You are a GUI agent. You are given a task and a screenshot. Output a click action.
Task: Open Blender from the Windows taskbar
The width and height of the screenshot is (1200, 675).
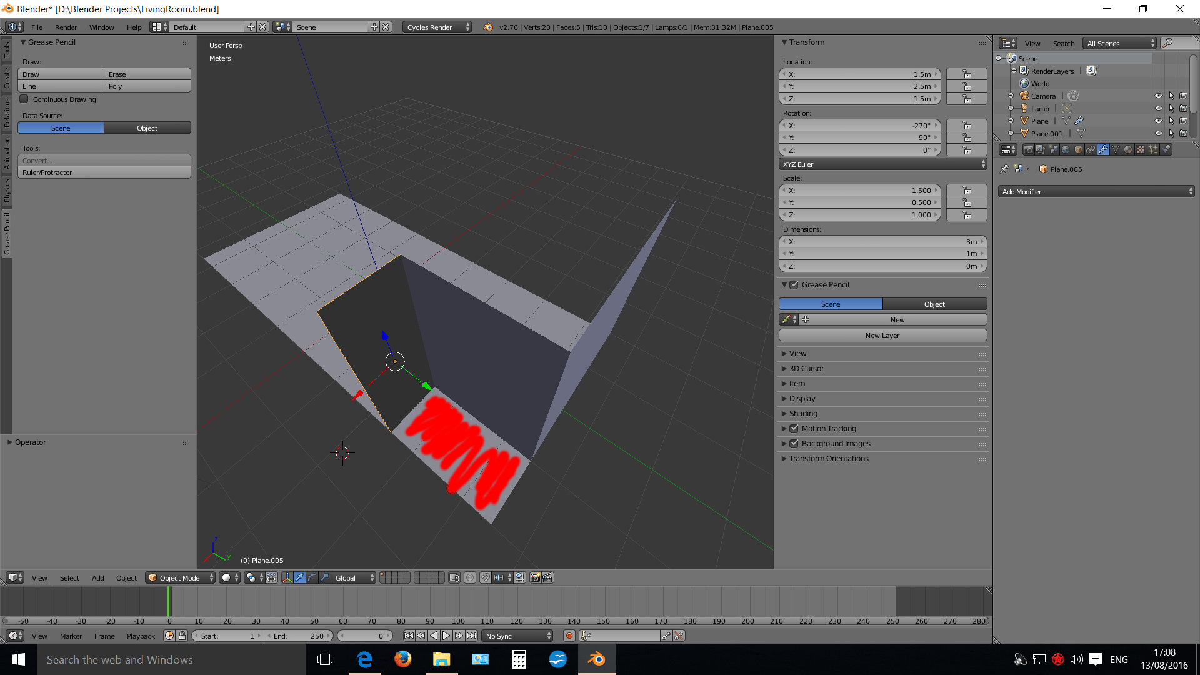596,659
